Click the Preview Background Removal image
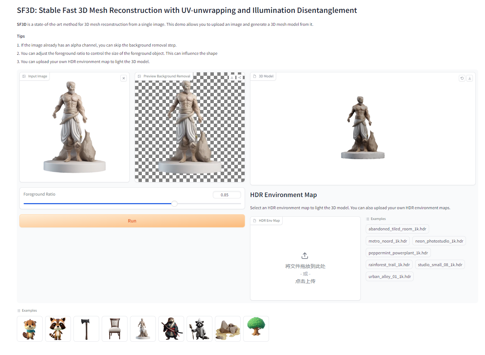 [x=190, y=127]
